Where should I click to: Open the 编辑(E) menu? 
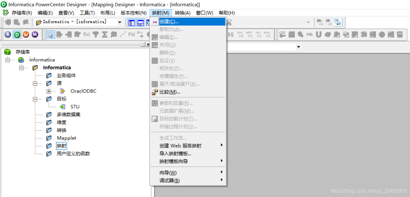(45, 13)
